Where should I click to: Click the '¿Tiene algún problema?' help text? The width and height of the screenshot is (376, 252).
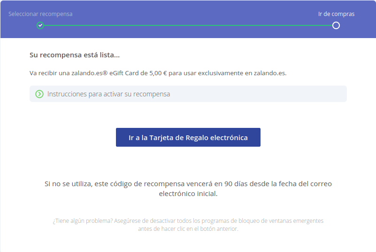(188, 225)
